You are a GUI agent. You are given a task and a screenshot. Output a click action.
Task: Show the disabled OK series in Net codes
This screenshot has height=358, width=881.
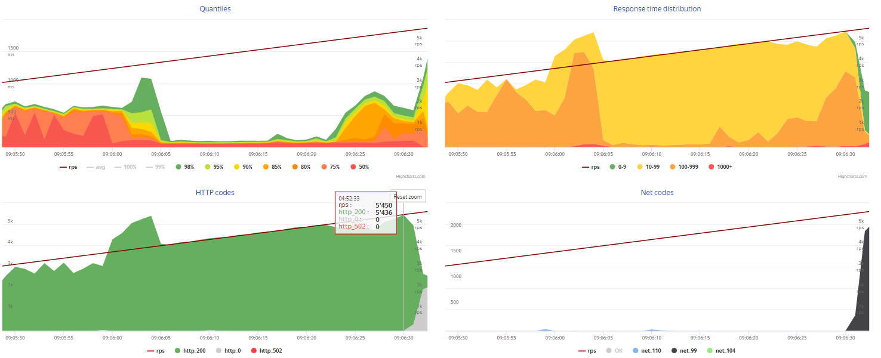coord(614,351)
